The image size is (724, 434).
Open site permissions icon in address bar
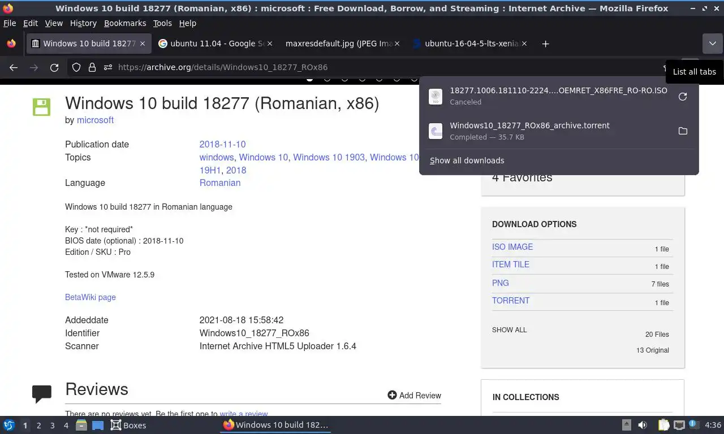(108, 67)
